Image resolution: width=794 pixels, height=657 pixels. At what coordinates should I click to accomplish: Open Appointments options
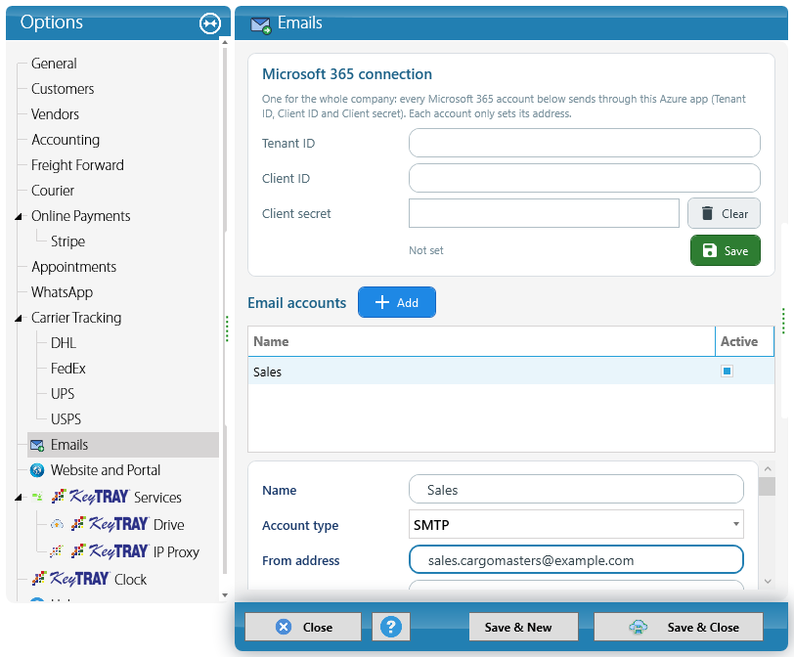click(x=73, y=267)
